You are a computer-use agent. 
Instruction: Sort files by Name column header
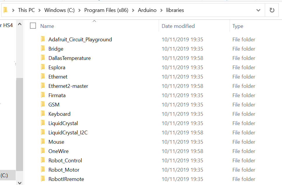coord(47,26)
